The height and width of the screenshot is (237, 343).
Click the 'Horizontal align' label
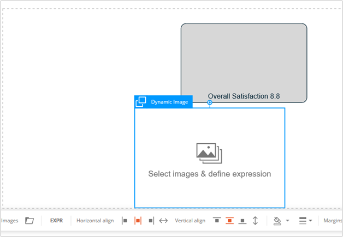(x=95, y=221)
